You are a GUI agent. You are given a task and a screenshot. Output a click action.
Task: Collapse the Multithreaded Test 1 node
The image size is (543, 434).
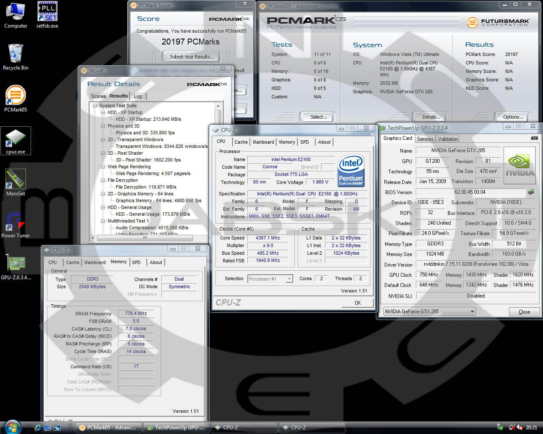(x=103, y=221)
